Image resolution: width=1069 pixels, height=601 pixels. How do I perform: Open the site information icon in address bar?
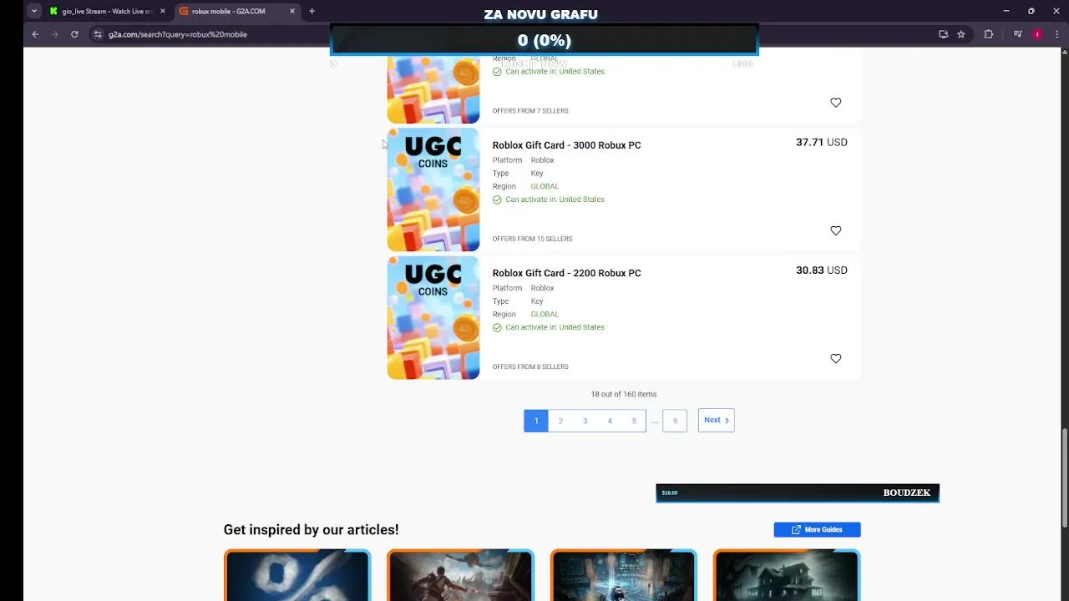[98, 34]
